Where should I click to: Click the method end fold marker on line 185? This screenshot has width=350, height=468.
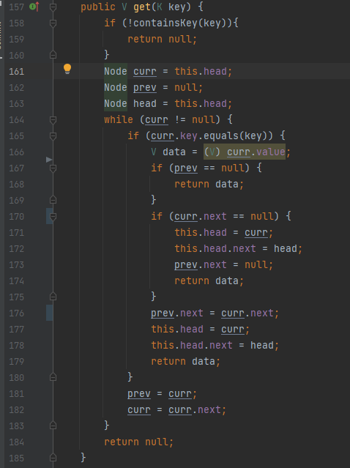pyautogui.click(x=53, y=458)
